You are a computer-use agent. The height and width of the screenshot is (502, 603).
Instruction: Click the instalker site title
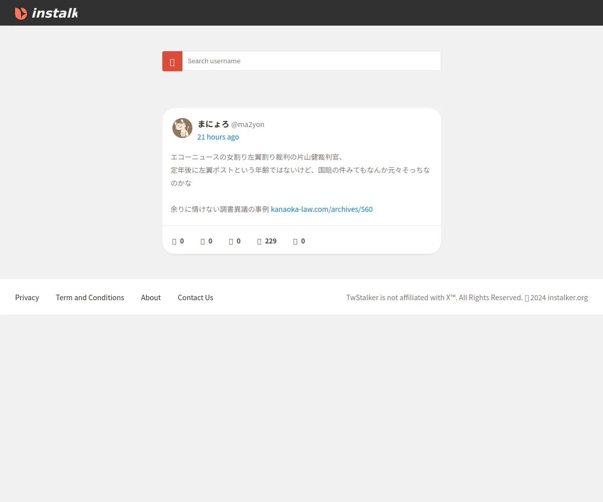(x=54, y=14)
